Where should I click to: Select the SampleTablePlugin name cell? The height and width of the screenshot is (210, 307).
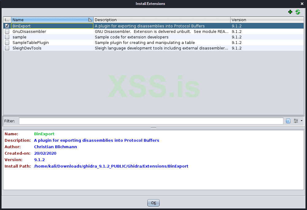click(52, 42)
